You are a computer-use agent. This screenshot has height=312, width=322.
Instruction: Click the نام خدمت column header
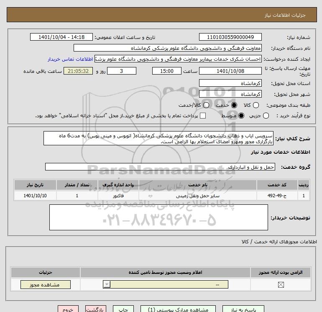(x=197, y=185)
